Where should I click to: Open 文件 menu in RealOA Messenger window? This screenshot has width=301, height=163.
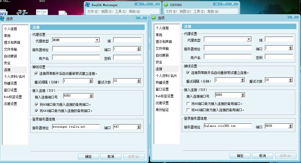(x=93, y=11)
